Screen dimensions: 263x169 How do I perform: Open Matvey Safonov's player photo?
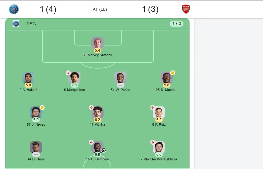point(97,43)
